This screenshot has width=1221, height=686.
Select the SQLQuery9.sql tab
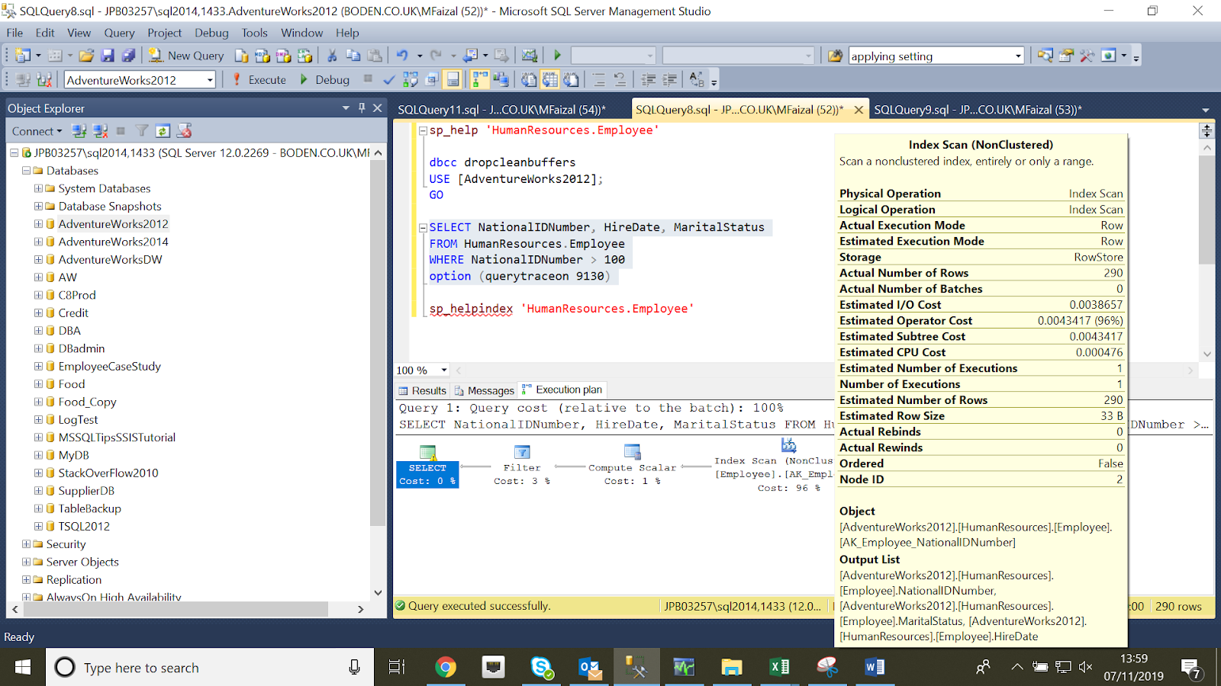(977, 109)
